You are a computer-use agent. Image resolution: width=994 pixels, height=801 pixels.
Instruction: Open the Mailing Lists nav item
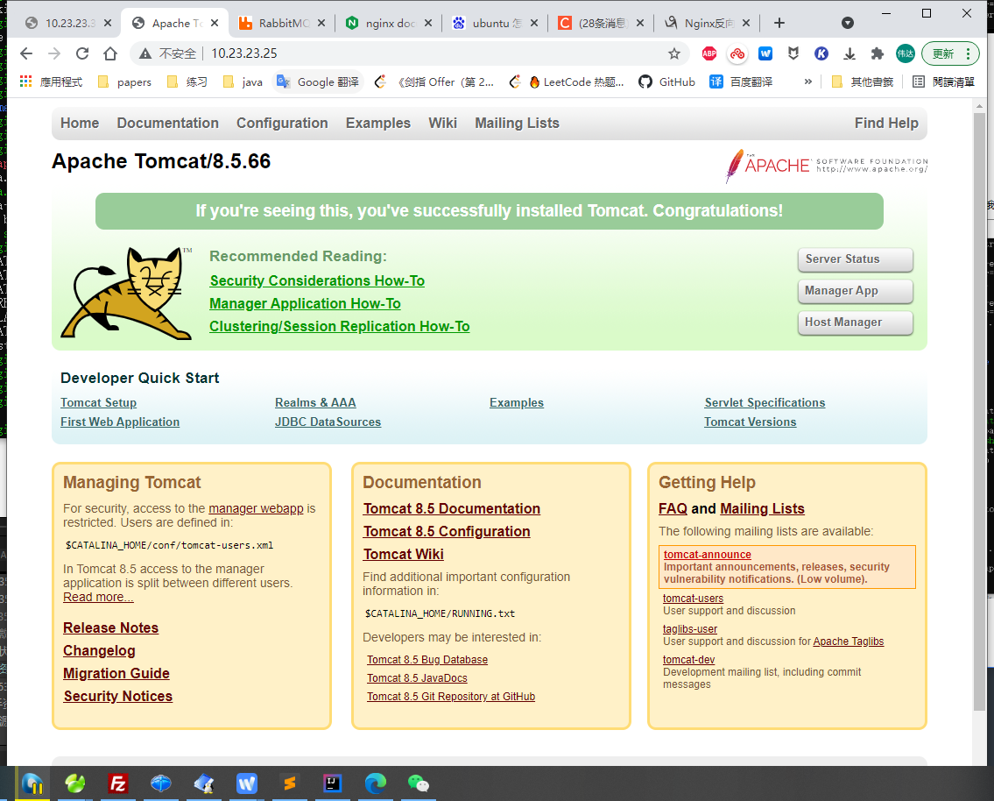[x=517, y=123]
